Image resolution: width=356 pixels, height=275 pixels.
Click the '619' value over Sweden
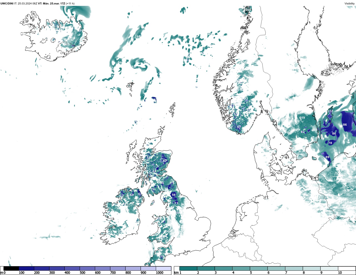click(302, 118)
